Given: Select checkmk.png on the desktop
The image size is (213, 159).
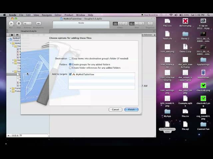Looking at the screenshot, I should (x=203, y=87).
